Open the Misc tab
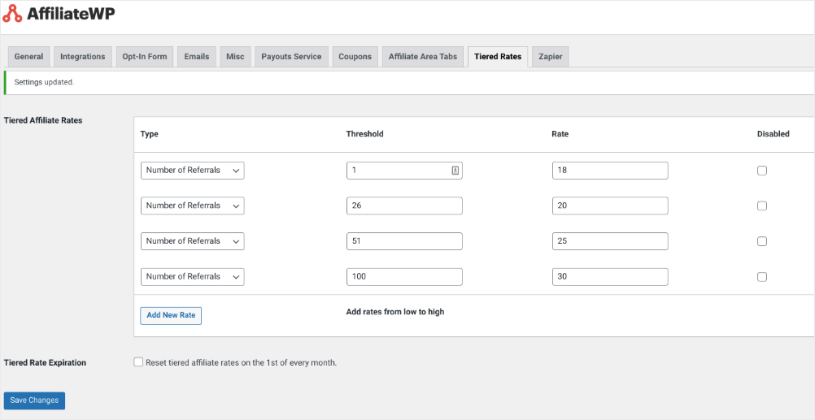815x420 pixels. tap(235, 57)
